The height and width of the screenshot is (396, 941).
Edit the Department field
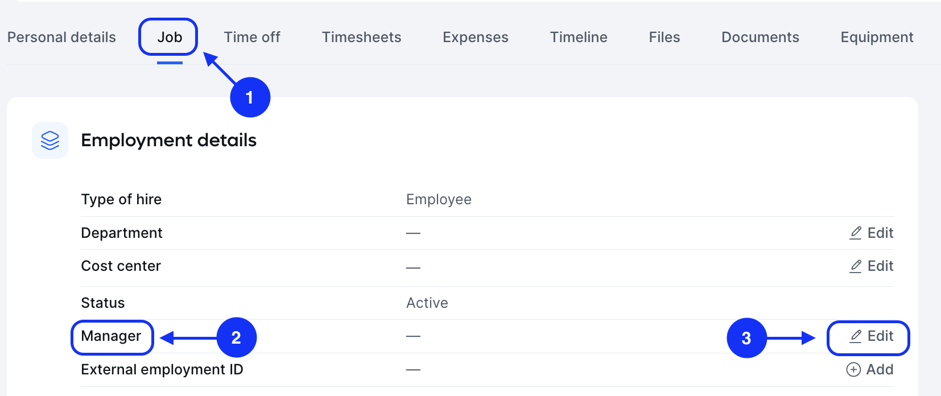click(872, 233)
